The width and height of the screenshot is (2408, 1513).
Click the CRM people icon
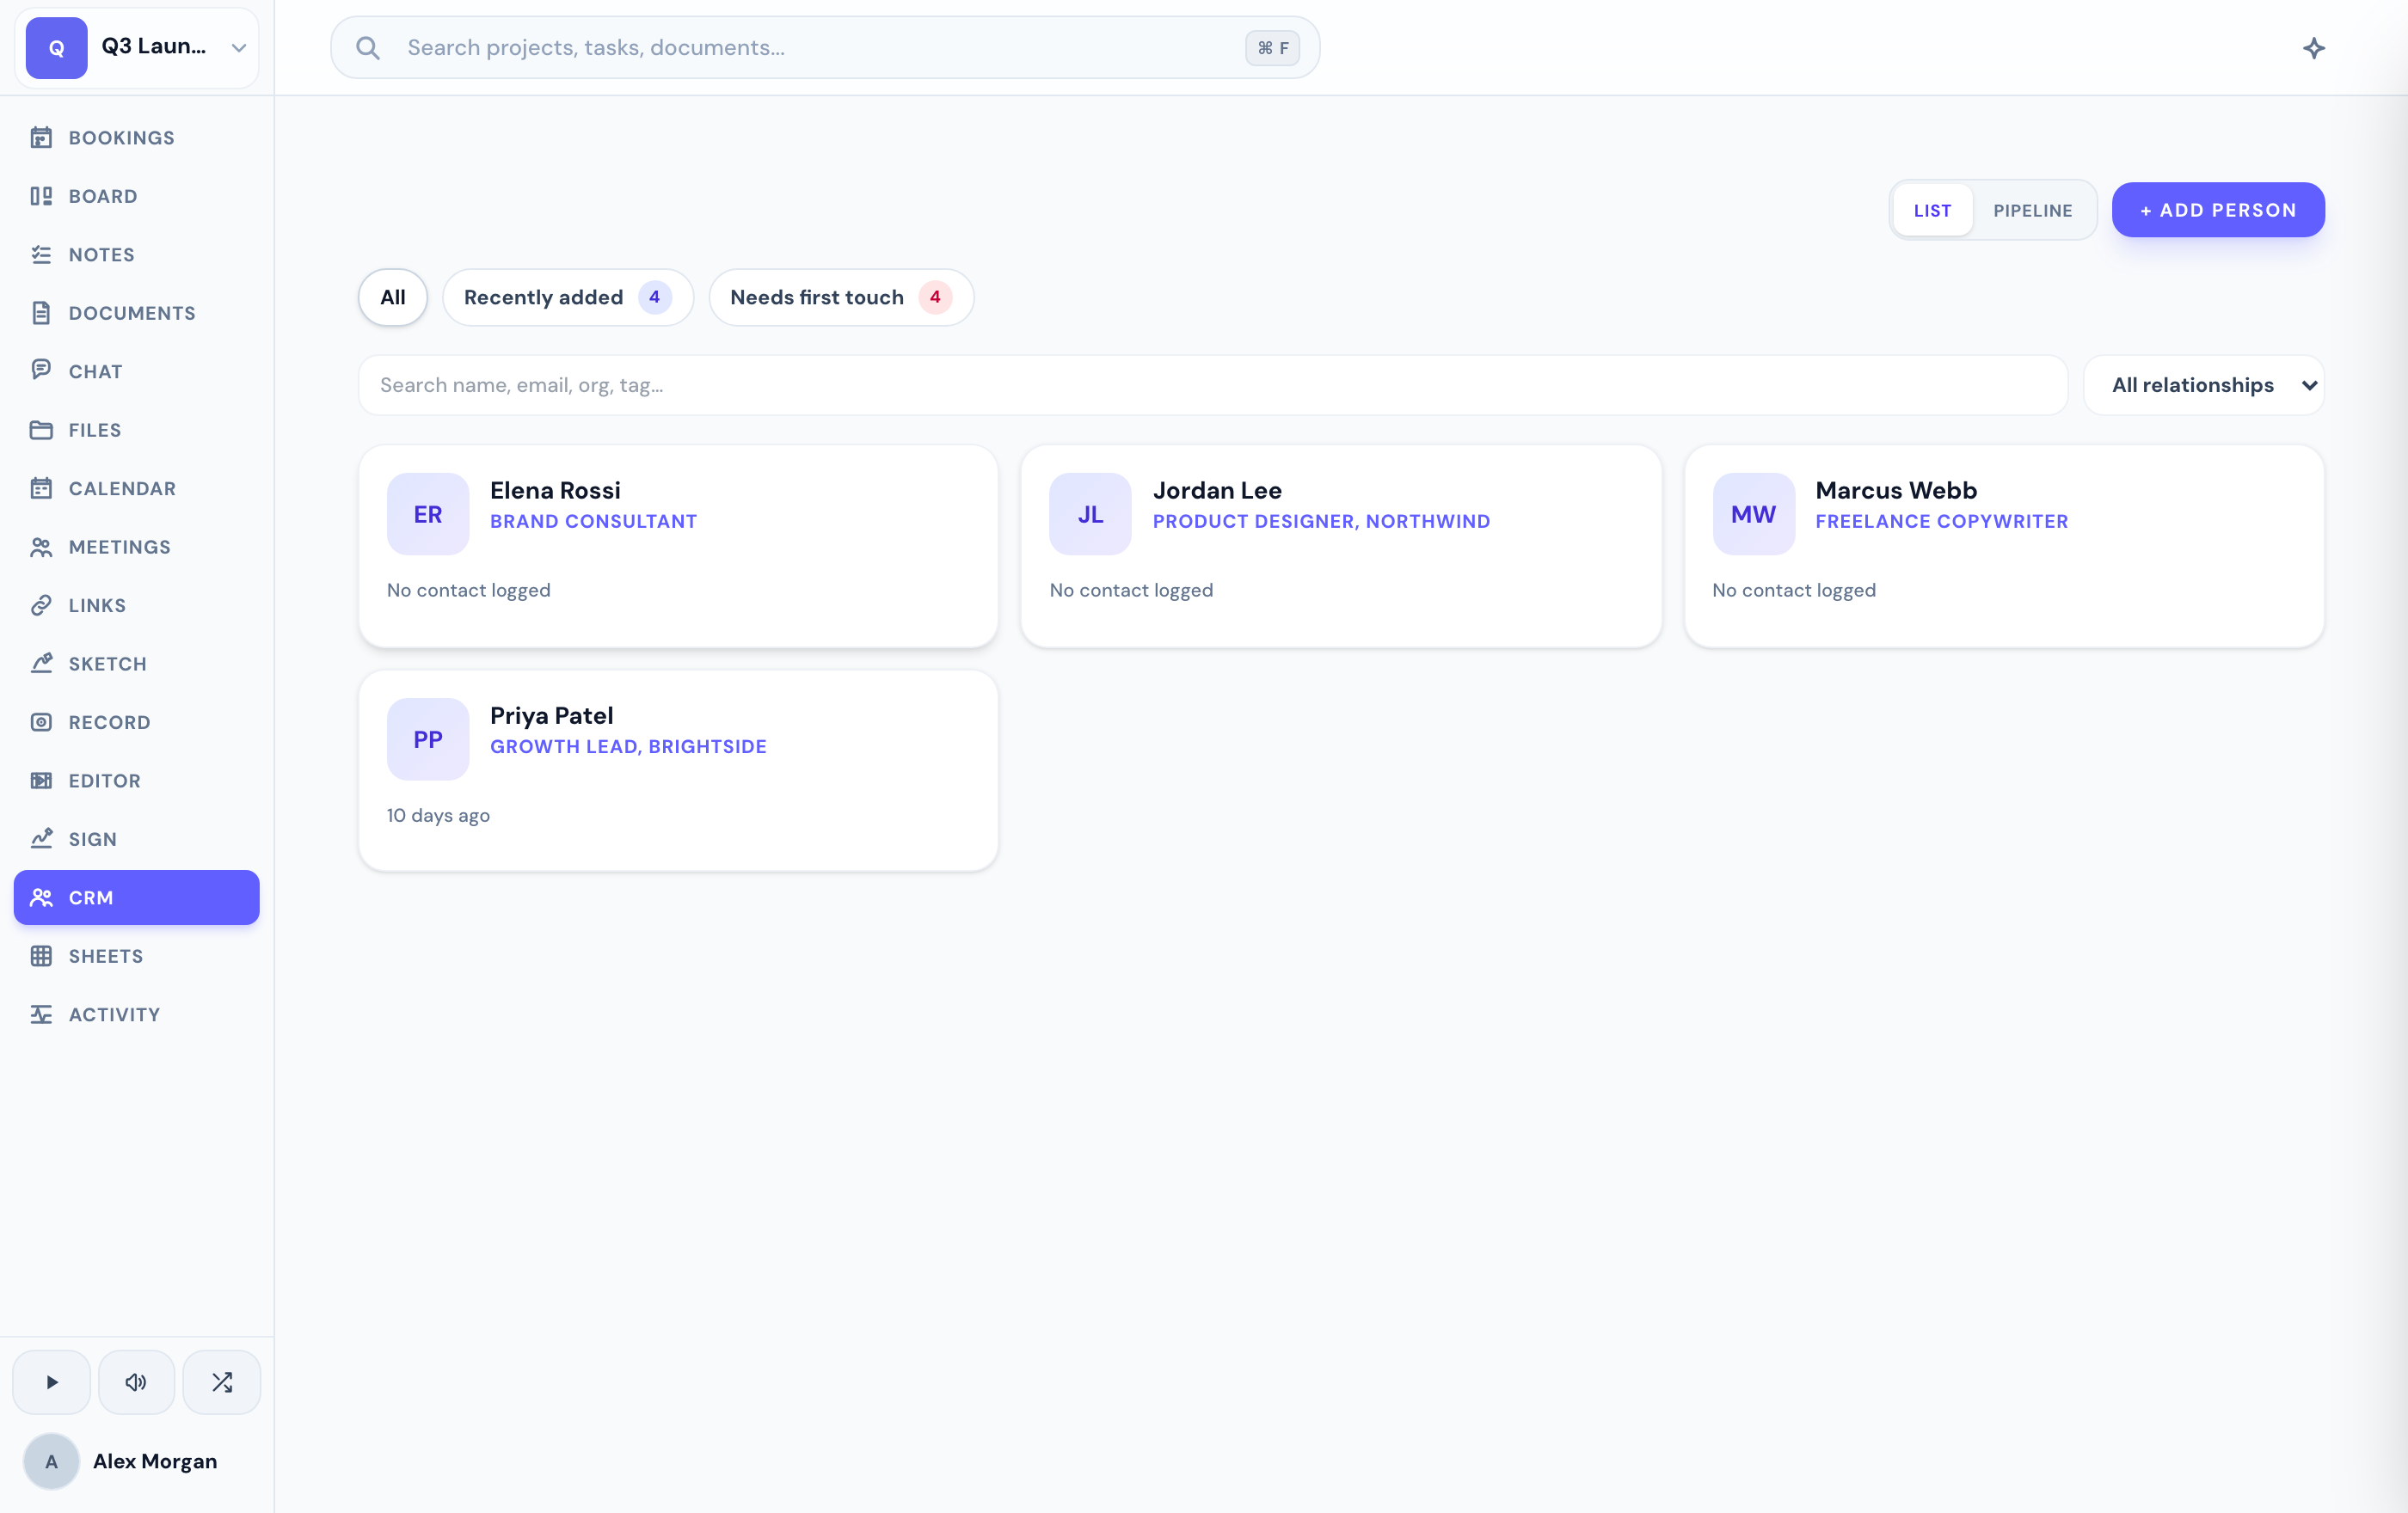41,897
